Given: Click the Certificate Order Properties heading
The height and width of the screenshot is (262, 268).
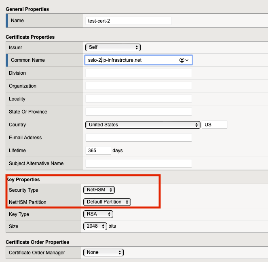Looking at the screenshot, I should [x=37, y=242].
